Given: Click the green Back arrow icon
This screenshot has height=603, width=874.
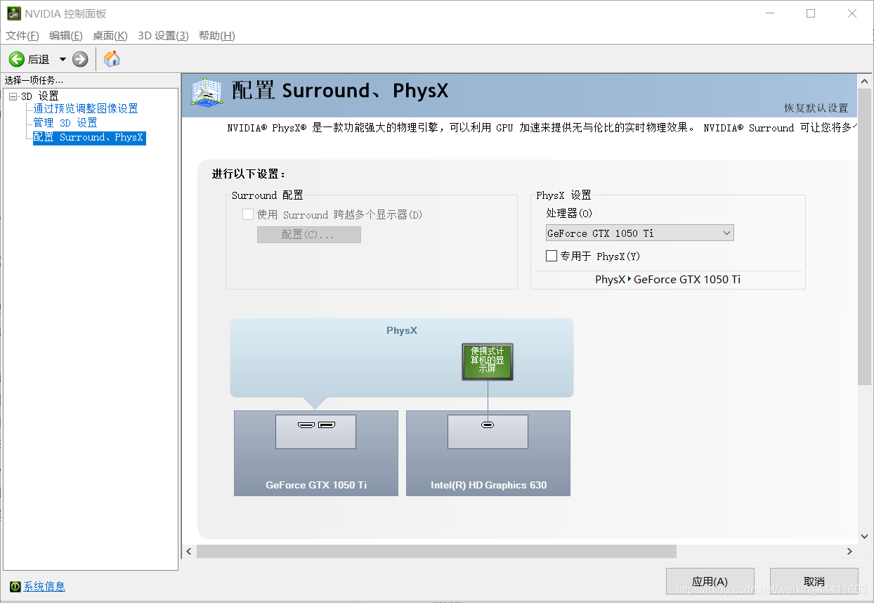Looking at the screenshot, I should [17, 59].
